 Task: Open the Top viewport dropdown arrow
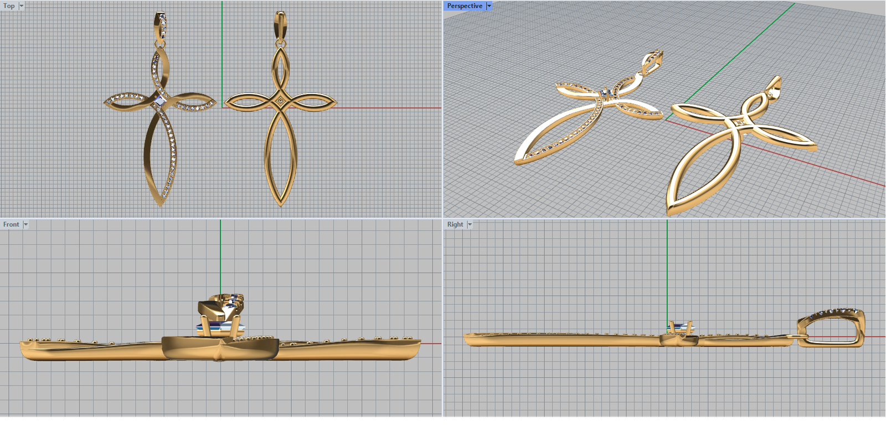(x=22, y=6)
